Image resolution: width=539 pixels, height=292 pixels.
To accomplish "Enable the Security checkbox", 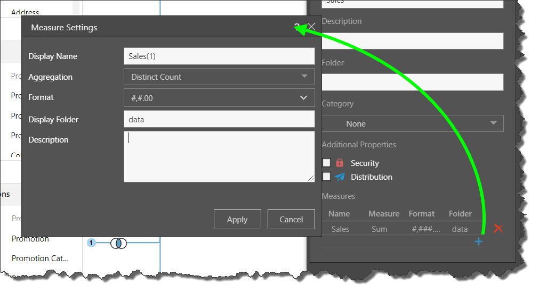I will point(326,163).
